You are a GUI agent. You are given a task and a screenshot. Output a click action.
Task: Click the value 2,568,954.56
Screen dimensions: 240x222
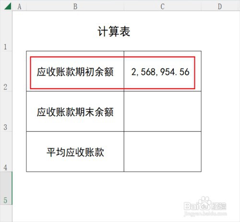click(160, 72)
